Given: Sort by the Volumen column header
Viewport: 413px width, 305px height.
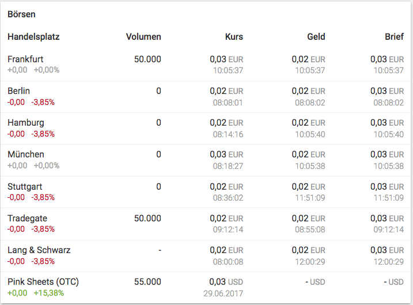Looking at the screenshot, I should pos(143,37).
